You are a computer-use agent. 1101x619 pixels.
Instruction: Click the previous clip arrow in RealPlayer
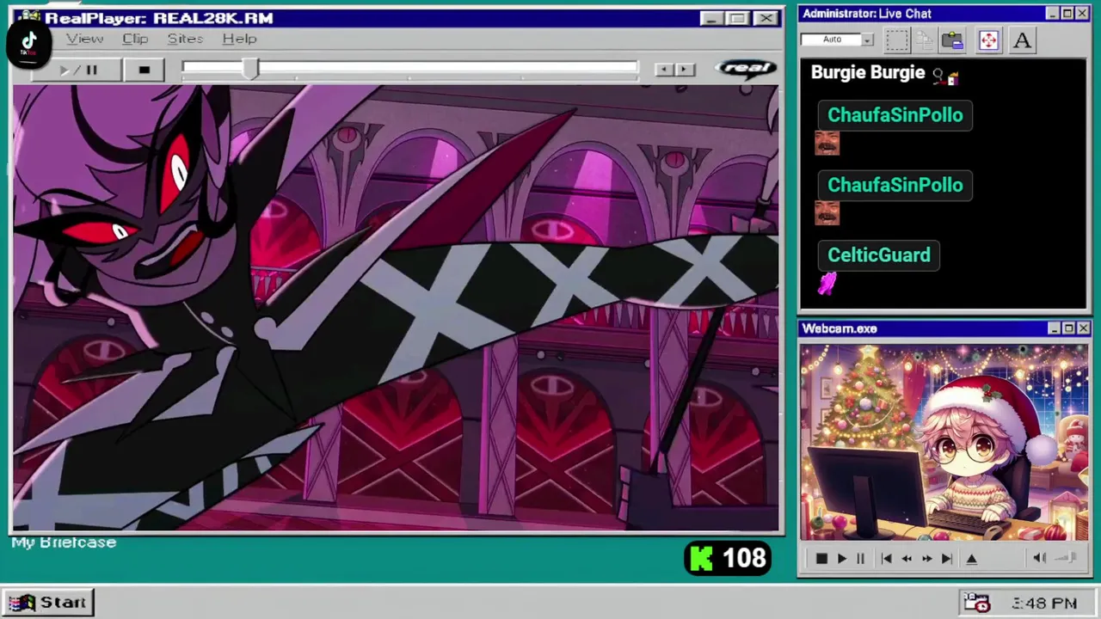point(663,70)
